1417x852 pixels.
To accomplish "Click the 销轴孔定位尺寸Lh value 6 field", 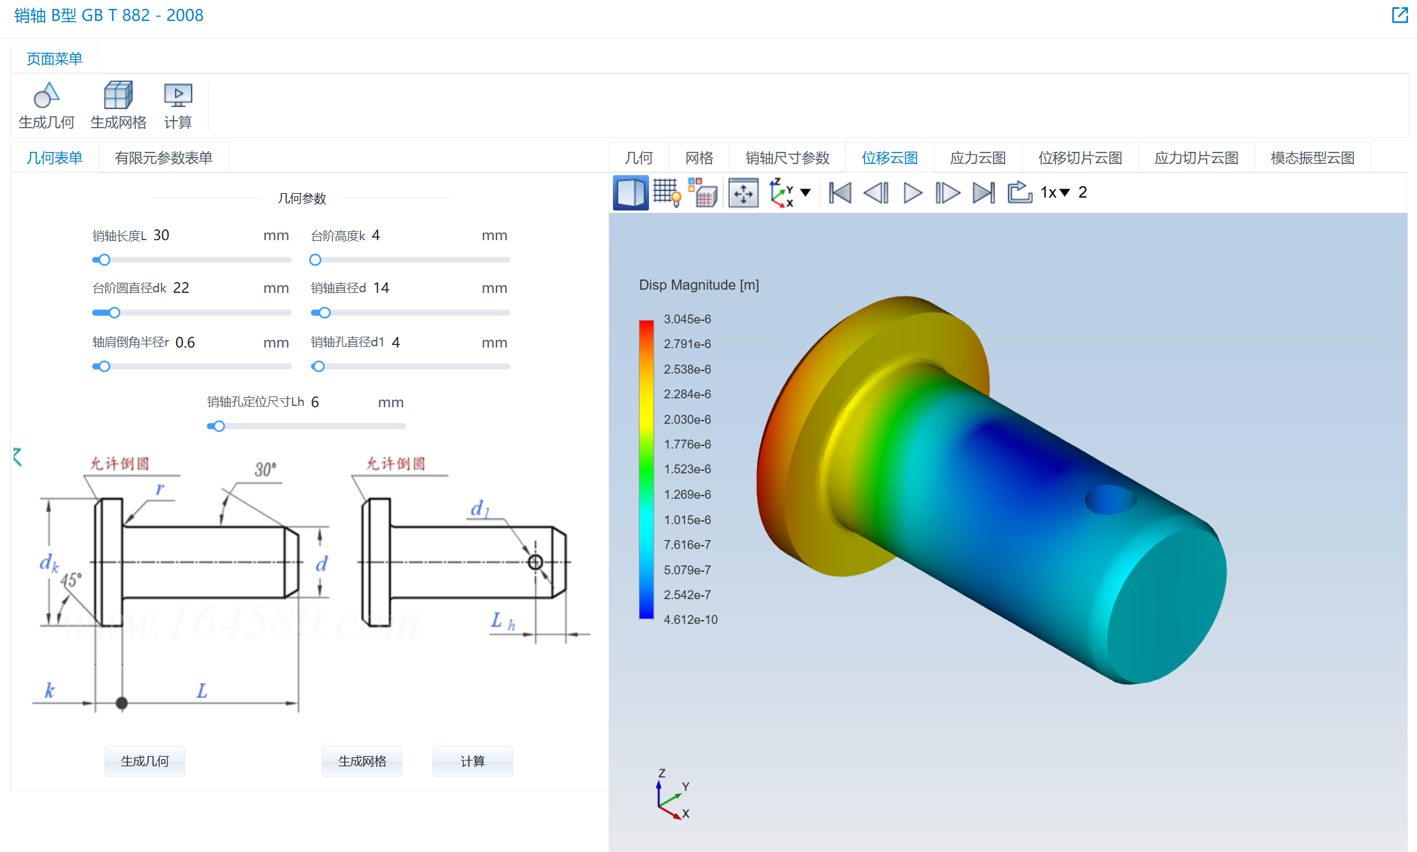I will coord(341,402).
